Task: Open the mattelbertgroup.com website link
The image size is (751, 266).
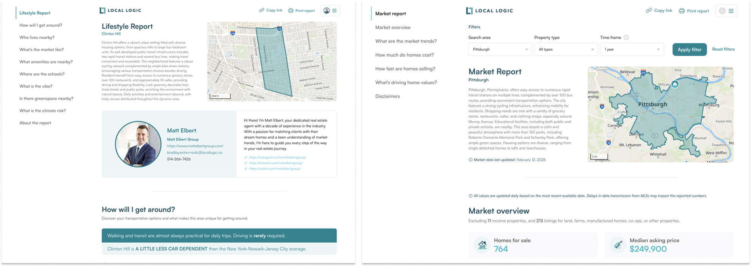Action: [195, 146]
